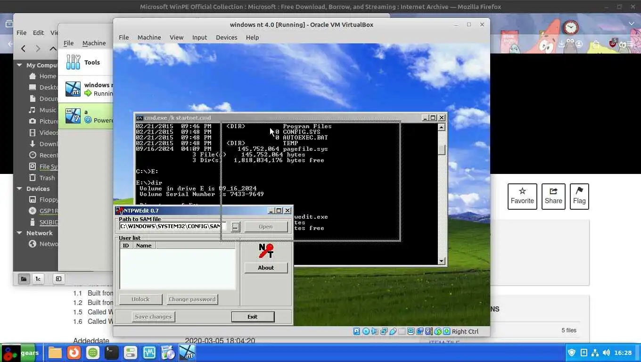Viewport: 641px width, 362px height.
Task: Open the Edit menu in the file manager
Action: (x=38, y=33)
